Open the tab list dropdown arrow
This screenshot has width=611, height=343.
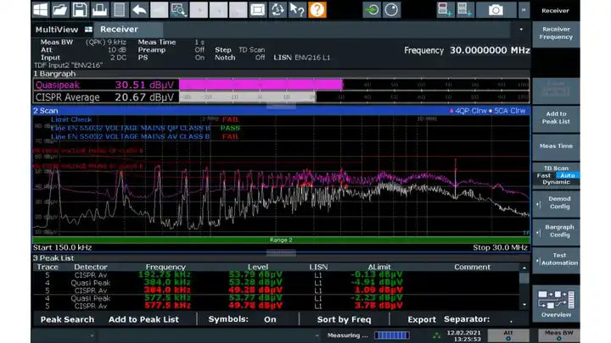(x=519, y=29)
